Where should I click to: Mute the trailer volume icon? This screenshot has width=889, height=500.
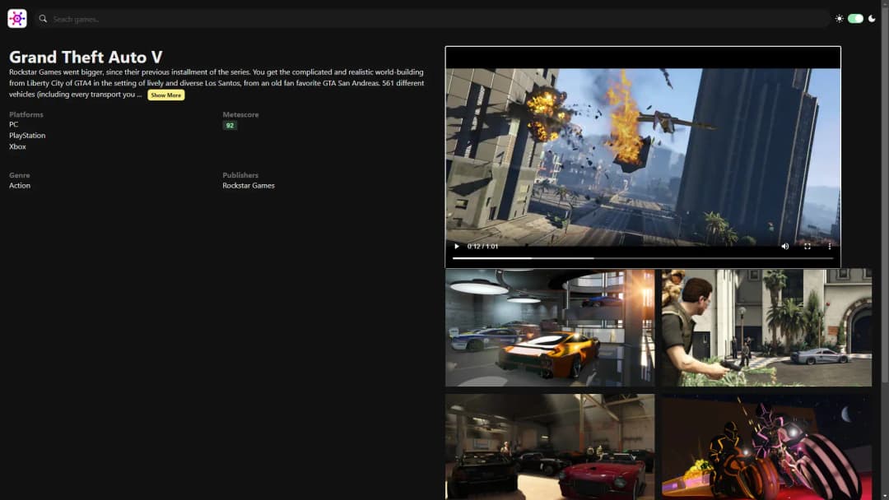click(784, 247)
